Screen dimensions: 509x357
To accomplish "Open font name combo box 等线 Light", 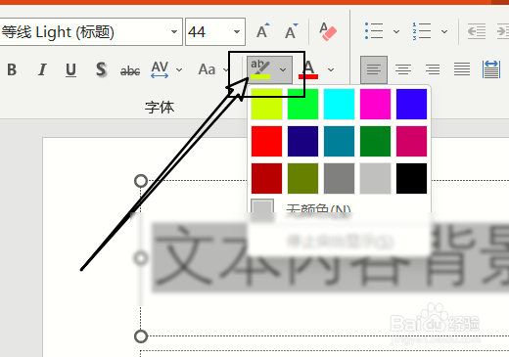I will 91,32.
